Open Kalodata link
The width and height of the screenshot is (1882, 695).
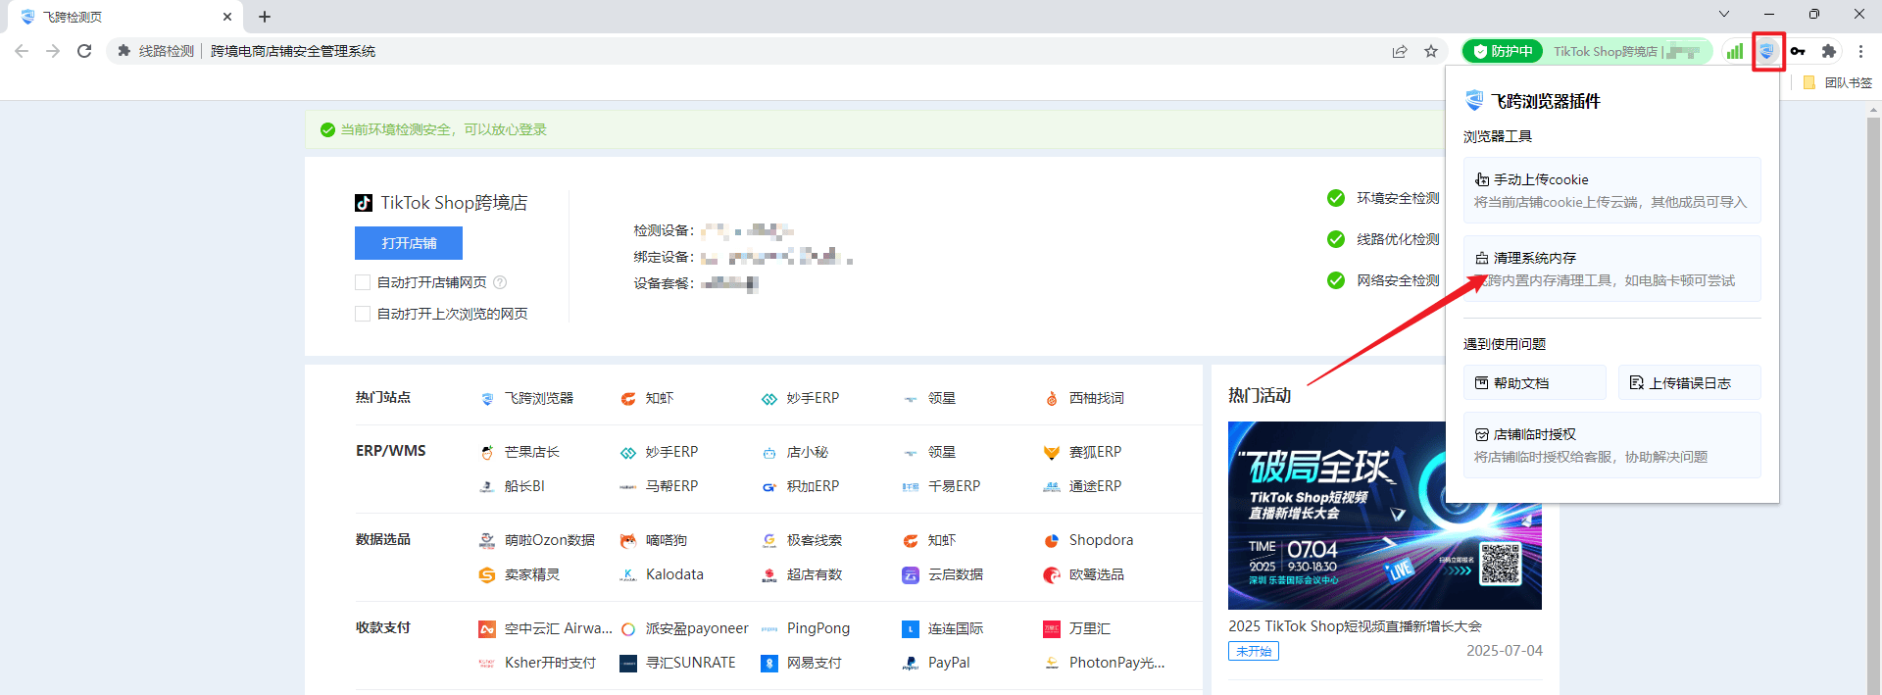(663, 574)
